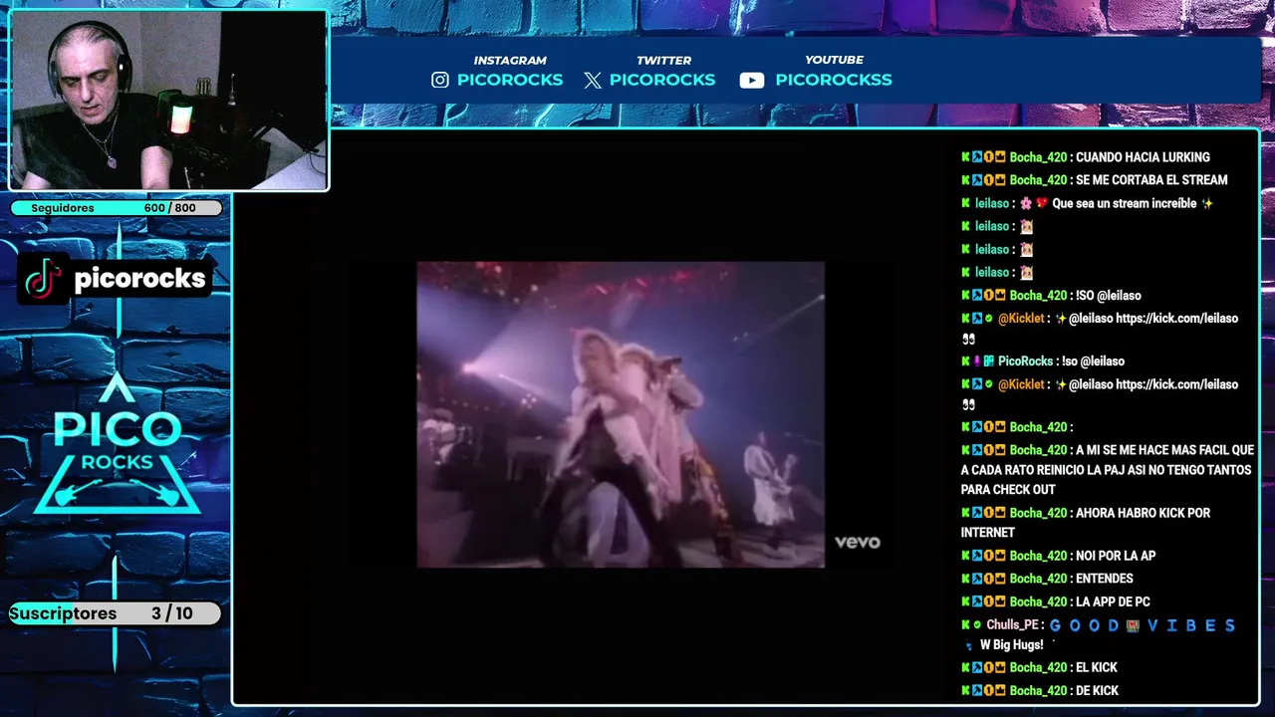Click the Instagram logo icon
The height and width of the screenshot is (717, 1275).
[x=440, y=80]
